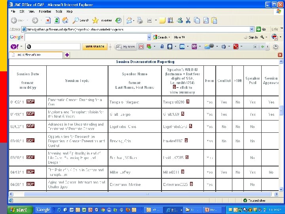The width and height of the screenshot is (285, 214).
Task: Go to the Home page icon
Action: (x=65, y=20)
